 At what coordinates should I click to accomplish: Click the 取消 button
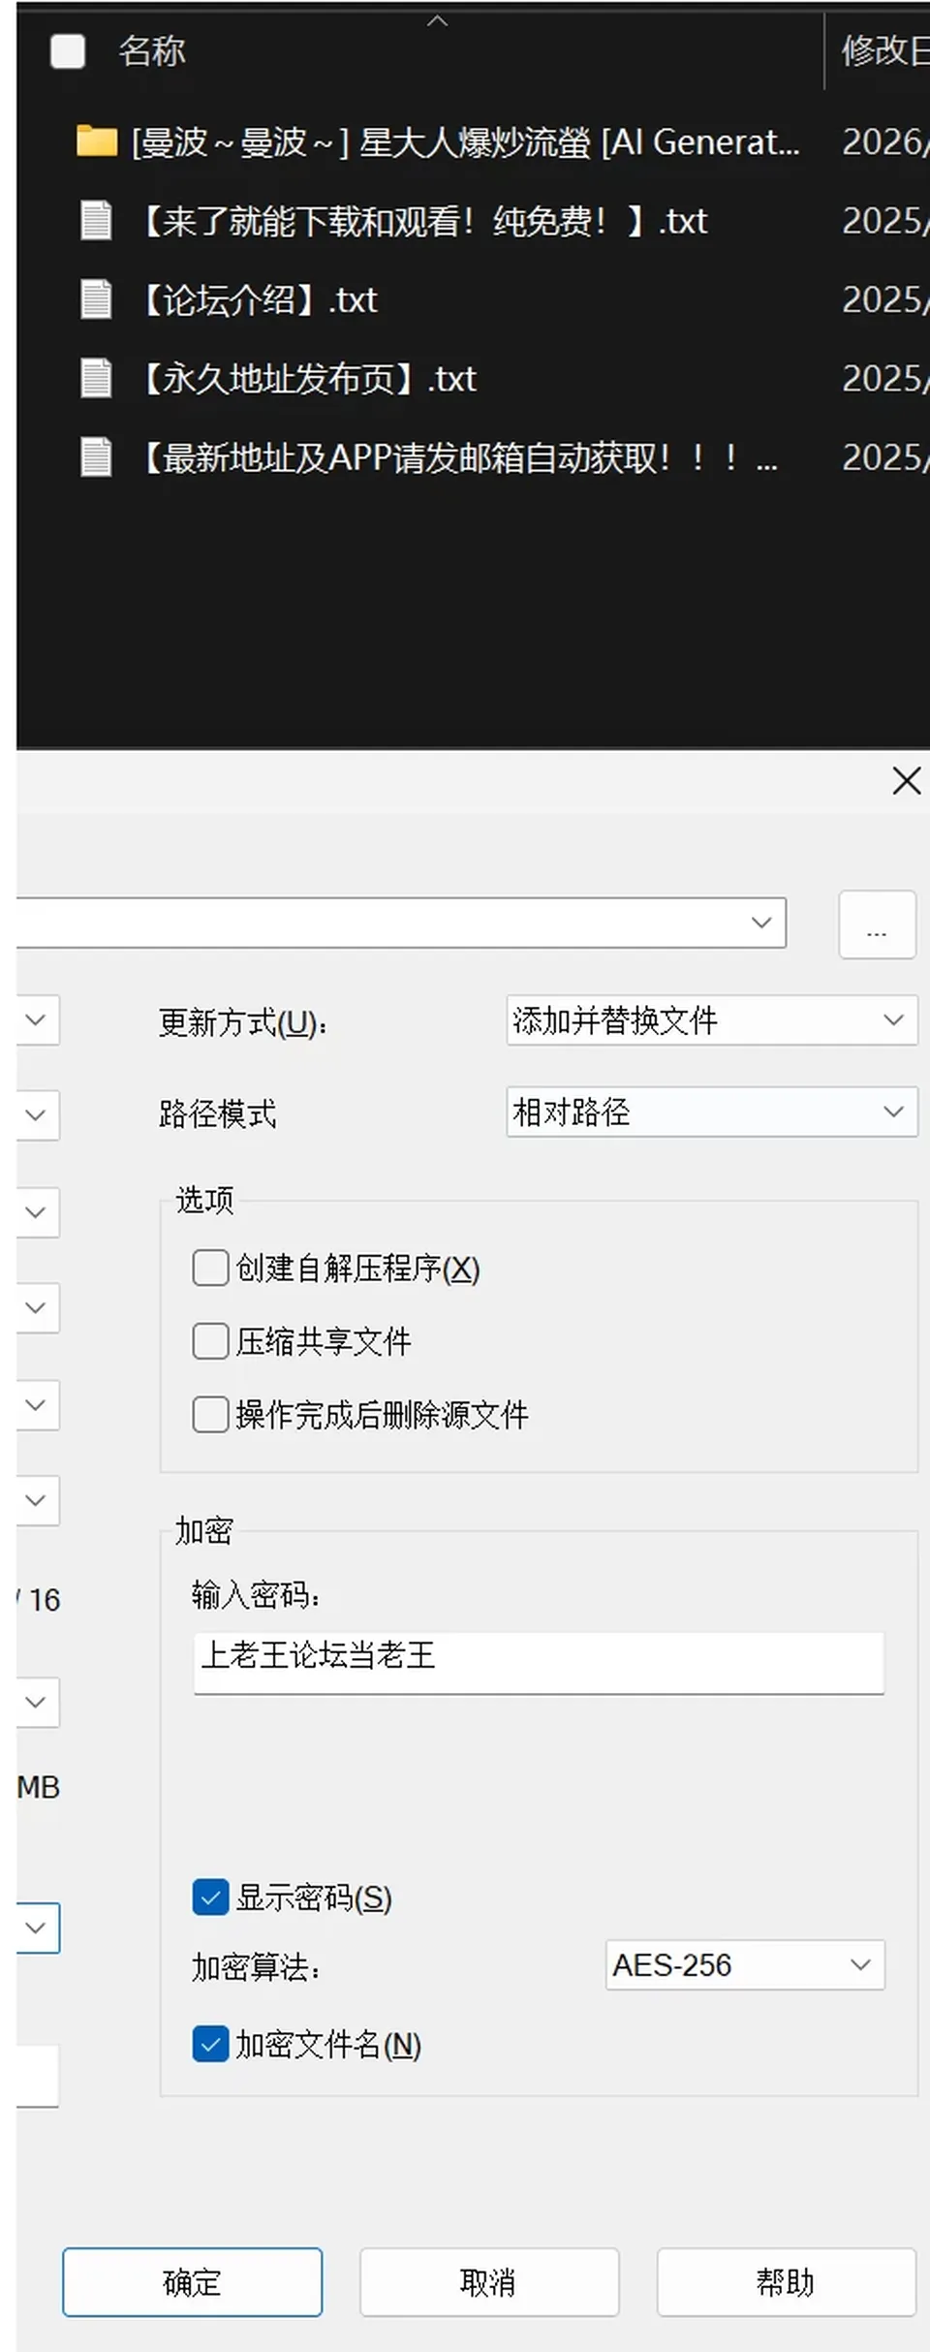point(489,2282)
